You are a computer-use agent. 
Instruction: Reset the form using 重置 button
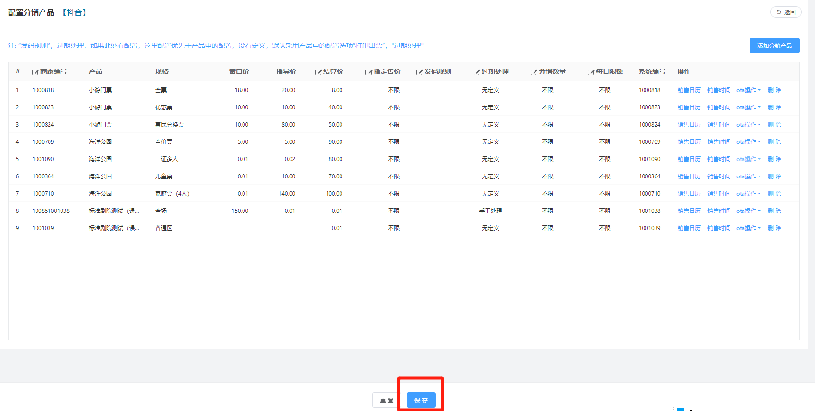coord(387,400)
